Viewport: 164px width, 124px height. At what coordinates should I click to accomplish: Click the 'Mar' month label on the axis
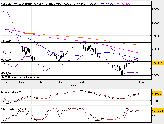[x=41, y=82]
